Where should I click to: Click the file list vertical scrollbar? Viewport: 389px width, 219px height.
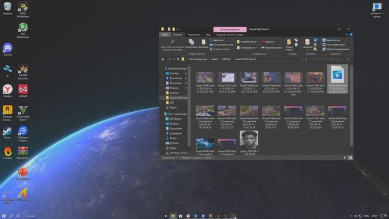point(351,105)
